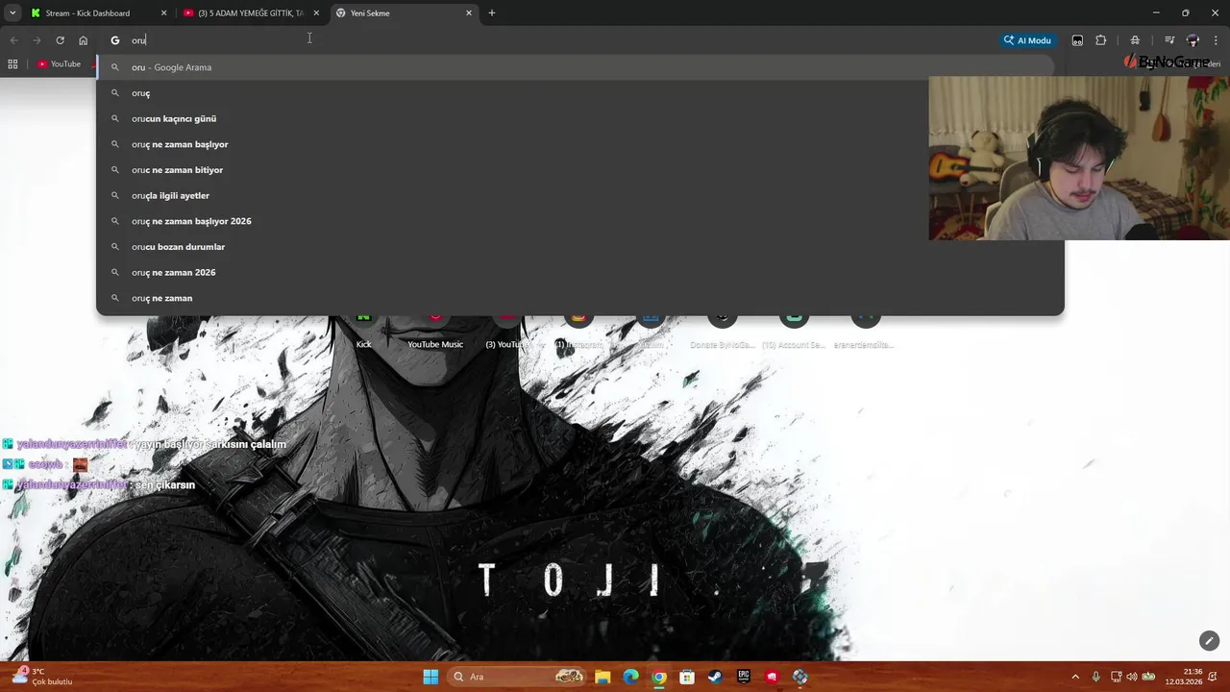
Task: Click the taskbar search box 'Ara'
Action: pyautogui.click(x=517, y=677)
